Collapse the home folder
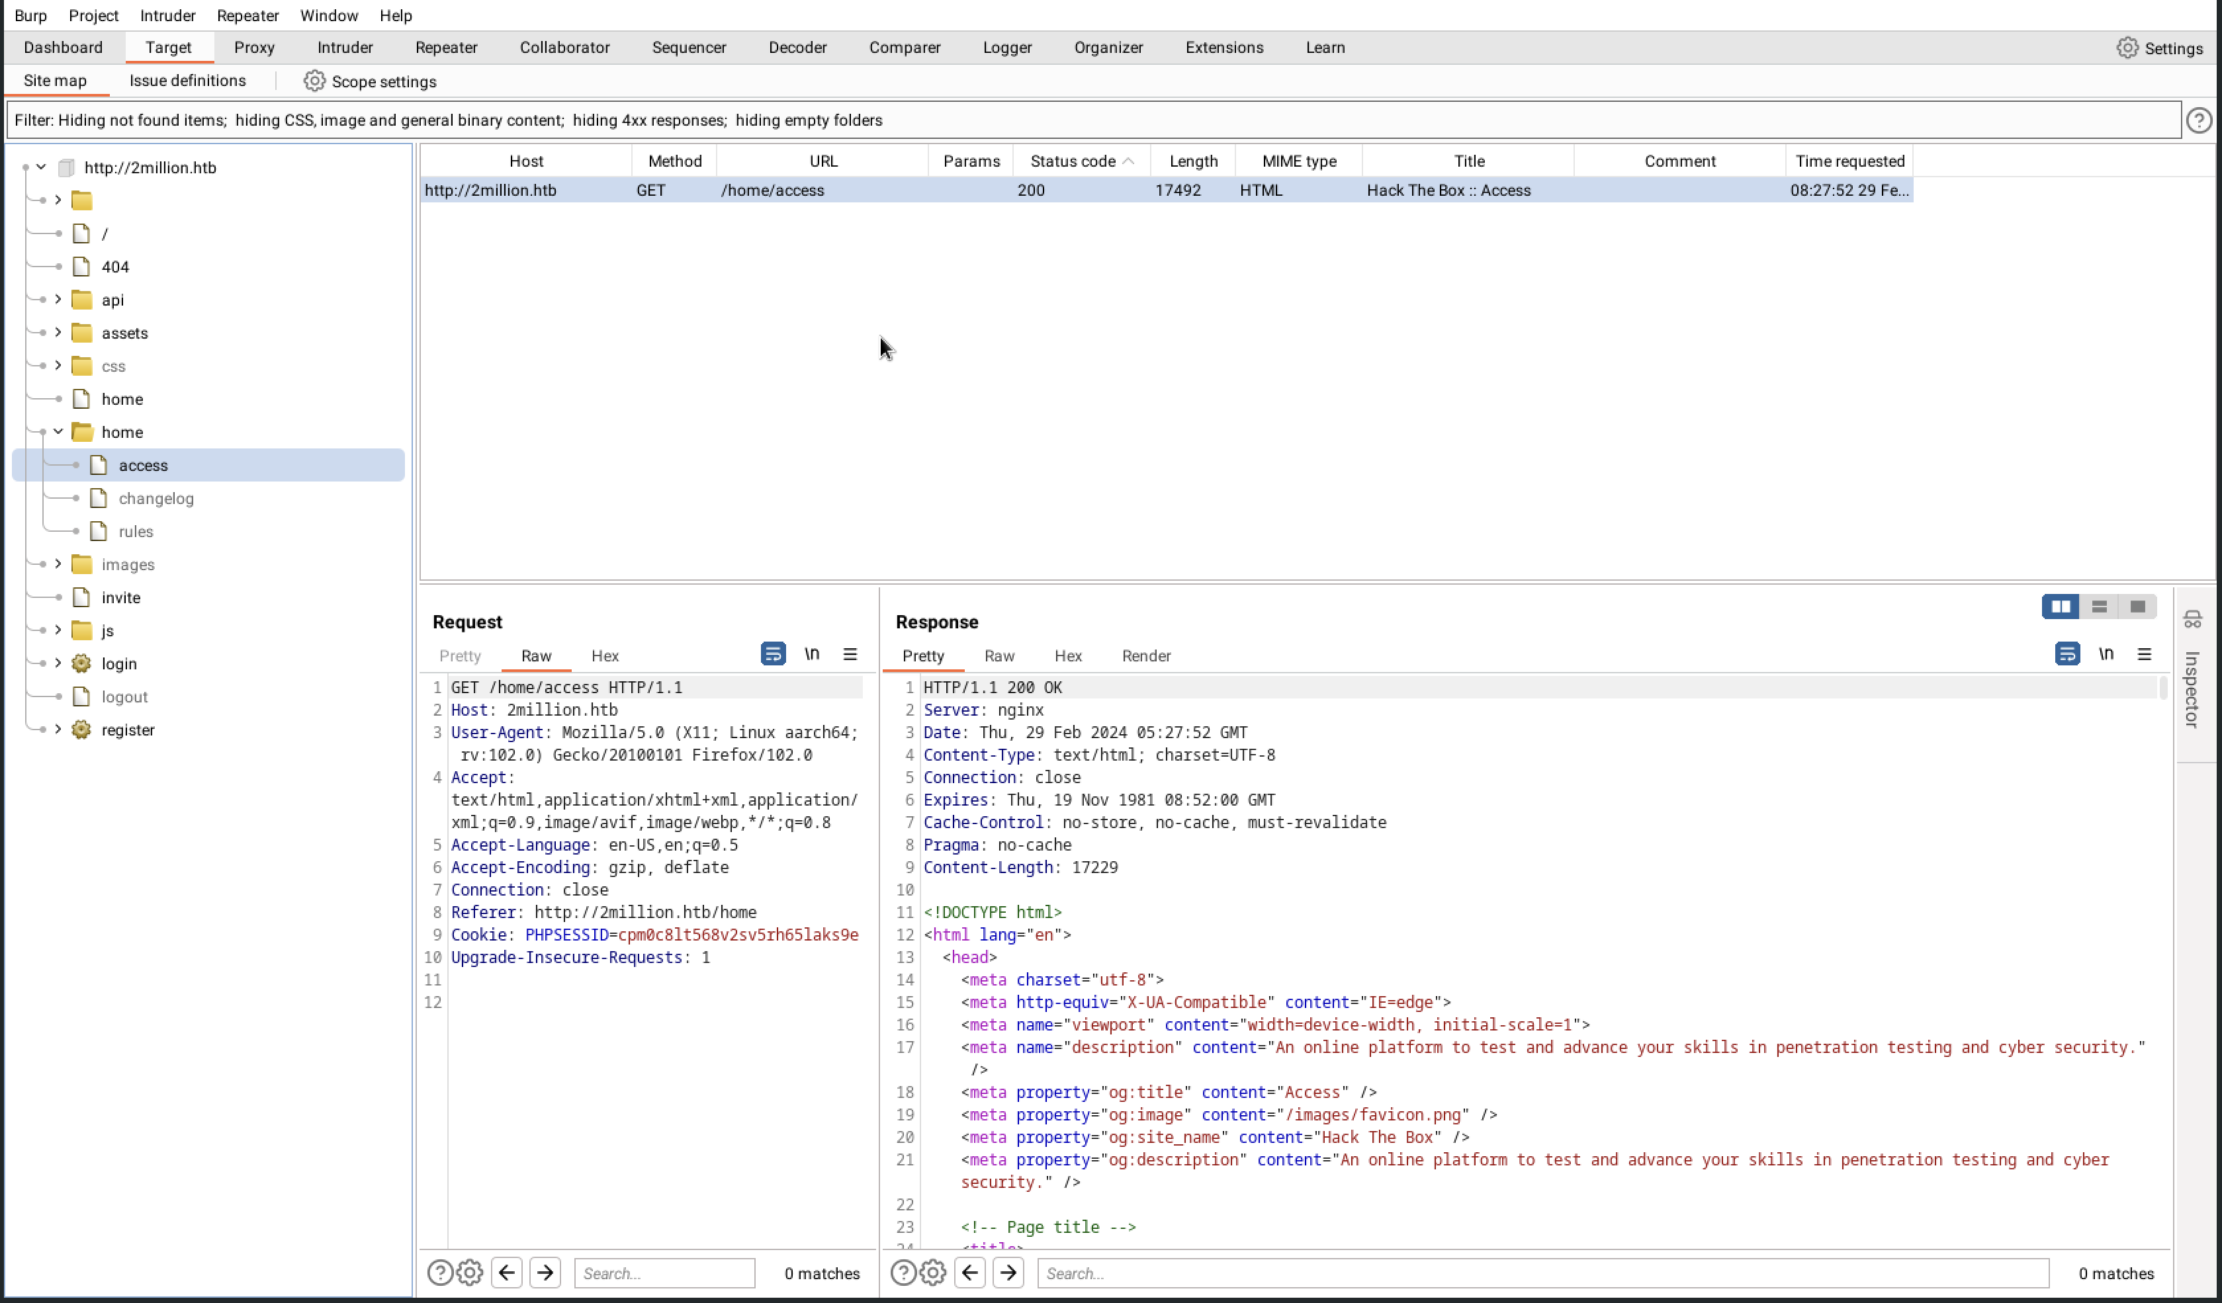Screen dimensions: 2222x1303 click(58, 432)
